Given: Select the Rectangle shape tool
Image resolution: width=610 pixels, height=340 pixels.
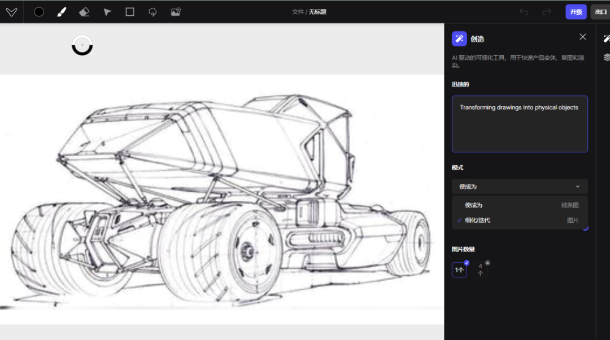Looking at the screenshot, I should coord(130,12).
